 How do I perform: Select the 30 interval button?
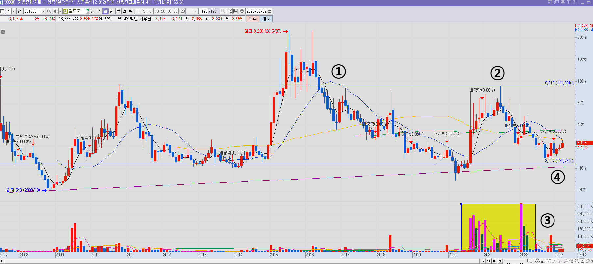tap(169, 11)
